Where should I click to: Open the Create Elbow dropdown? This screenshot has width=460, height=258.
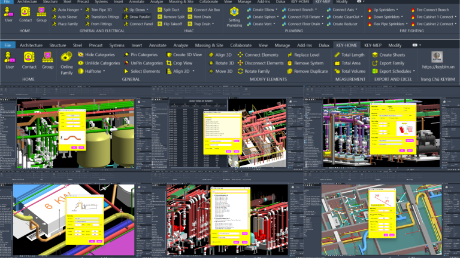coord(276,10)
